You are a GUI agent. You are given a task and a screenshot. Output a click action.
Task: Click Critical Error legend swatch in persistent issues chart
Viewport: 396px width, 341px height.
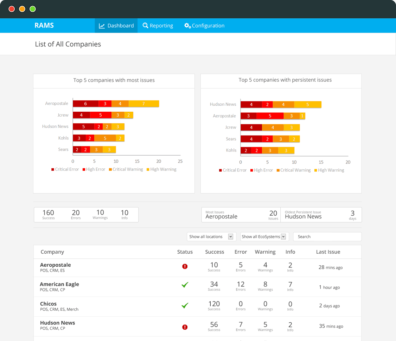221,170
